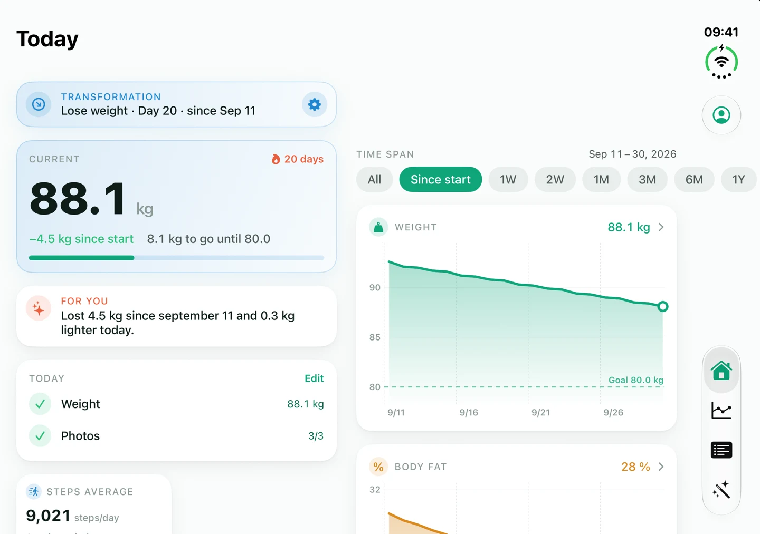The width and height of the screenshot is (760, 534).
Task: Click the weight goal progress bar
Action: pos(176,258)
